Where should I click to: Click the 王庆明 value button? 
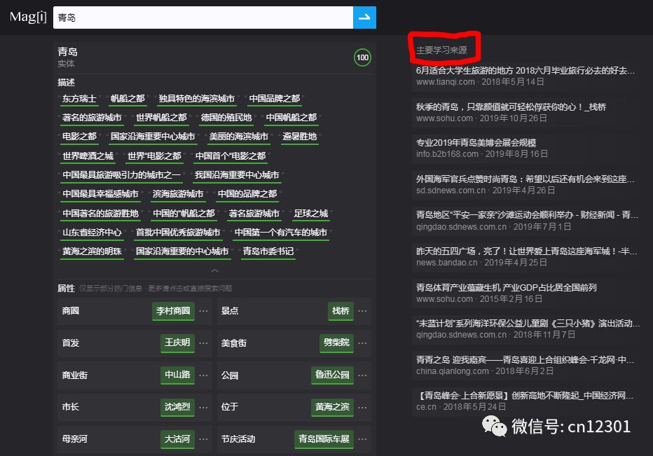point(177,343)
